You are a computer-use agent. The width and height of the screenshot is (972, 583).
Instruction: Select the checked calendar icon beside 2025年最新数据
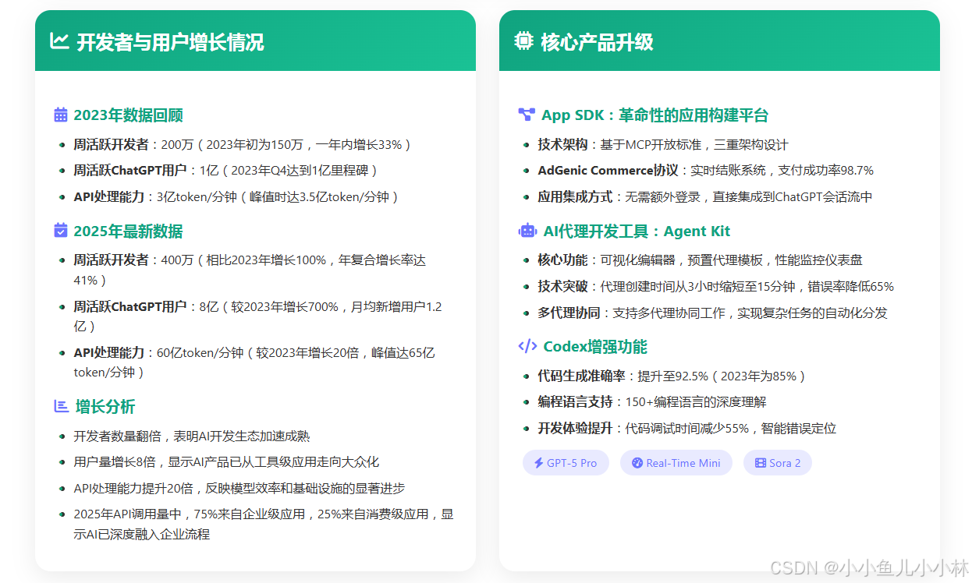coord(62,231)
